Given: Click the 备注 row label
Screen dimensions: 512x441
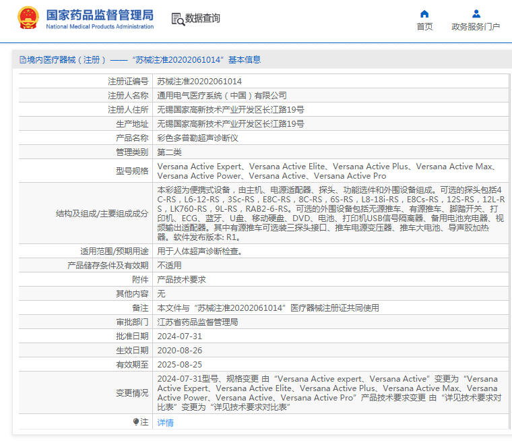Looking at the screenshot, I should pyautogui.click(x=140, y=308).
